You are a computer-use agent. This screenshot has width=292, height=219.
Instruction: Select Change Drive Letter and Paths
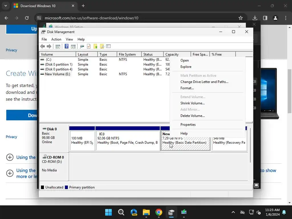(208, 82)
